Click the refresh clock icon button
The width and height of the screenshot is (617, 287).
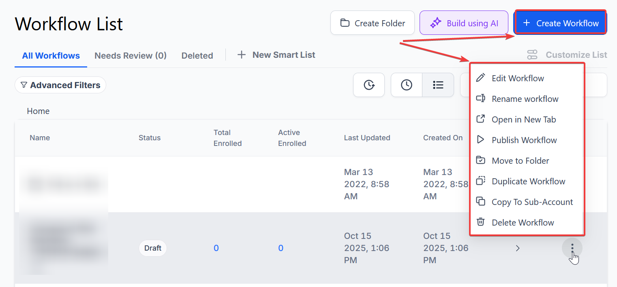pyautogui.click(x=368, y=85)
